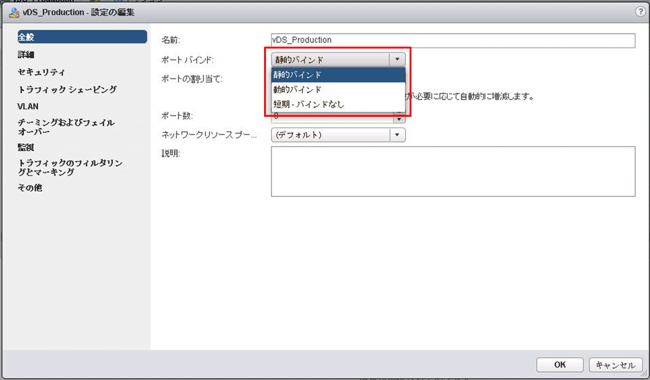
Task: Expand the ネットワークリソースプール dropdown
Action: (397, 135)
